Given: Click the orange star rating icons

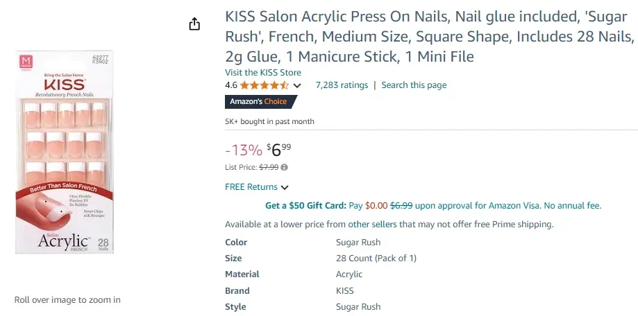Looking at the screenshot, I should tap(265, 85).
